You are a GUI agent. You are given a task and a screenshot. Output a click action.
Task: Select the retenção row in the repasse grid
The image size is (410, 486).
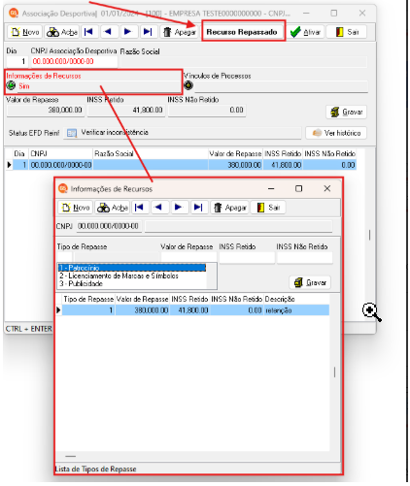195,310
